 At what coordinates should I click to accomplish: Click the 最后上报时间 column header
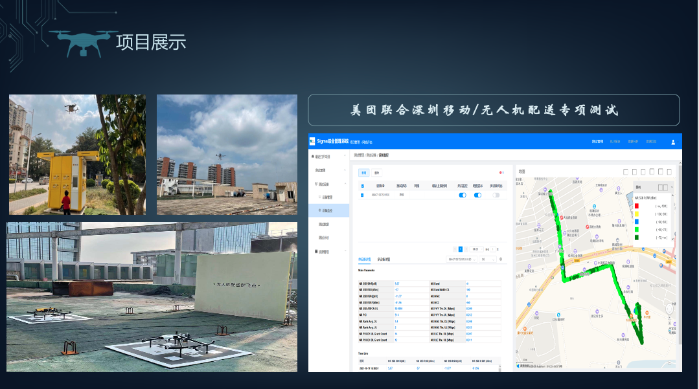pyautogui.click(x=439, y=186)
